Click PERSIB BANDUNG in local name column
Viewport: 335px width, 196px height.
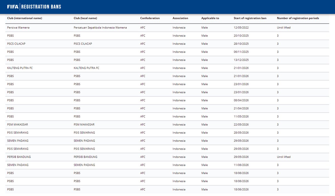85,157
